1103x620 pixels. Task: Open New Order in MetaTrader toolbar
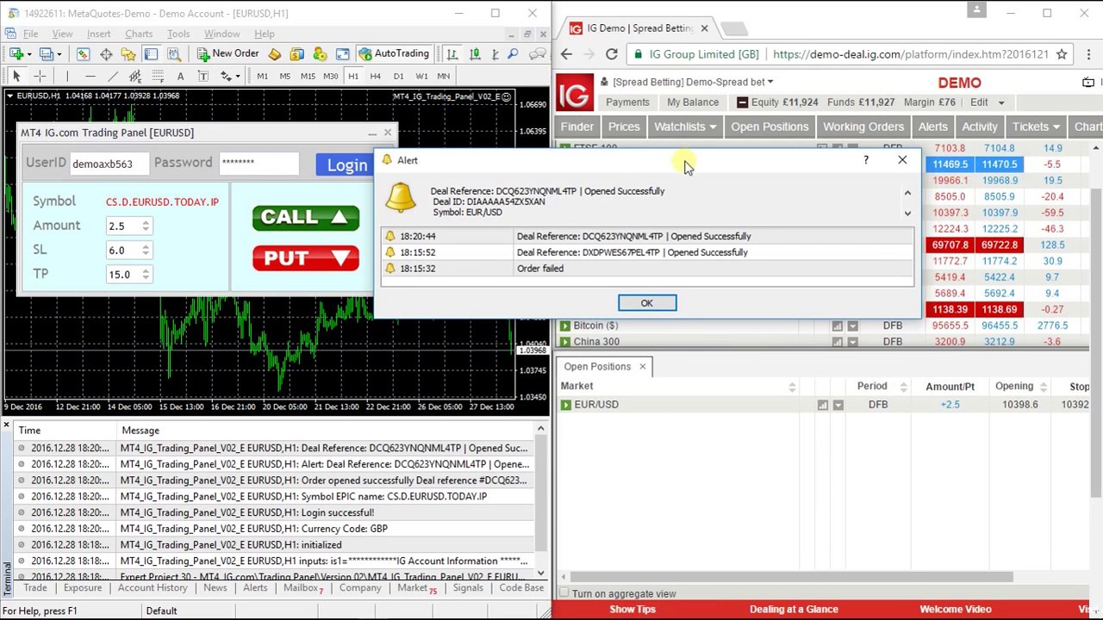228,53
